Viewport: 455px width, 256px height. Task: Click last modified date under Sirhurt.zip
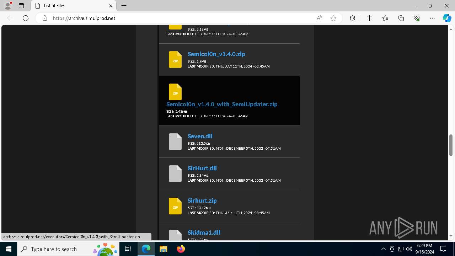coord(229,213)
